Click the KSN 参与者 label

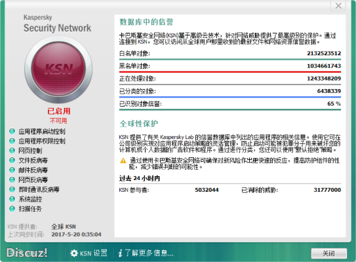pos(134,190)
